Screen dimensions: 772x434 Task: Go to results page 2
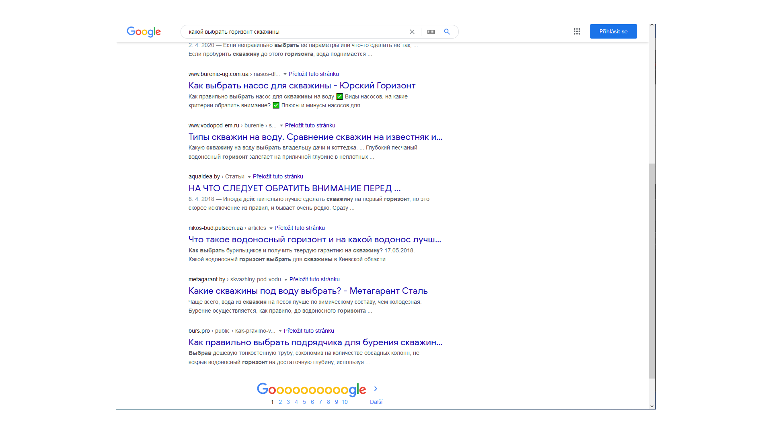click(x=280, y=402)
